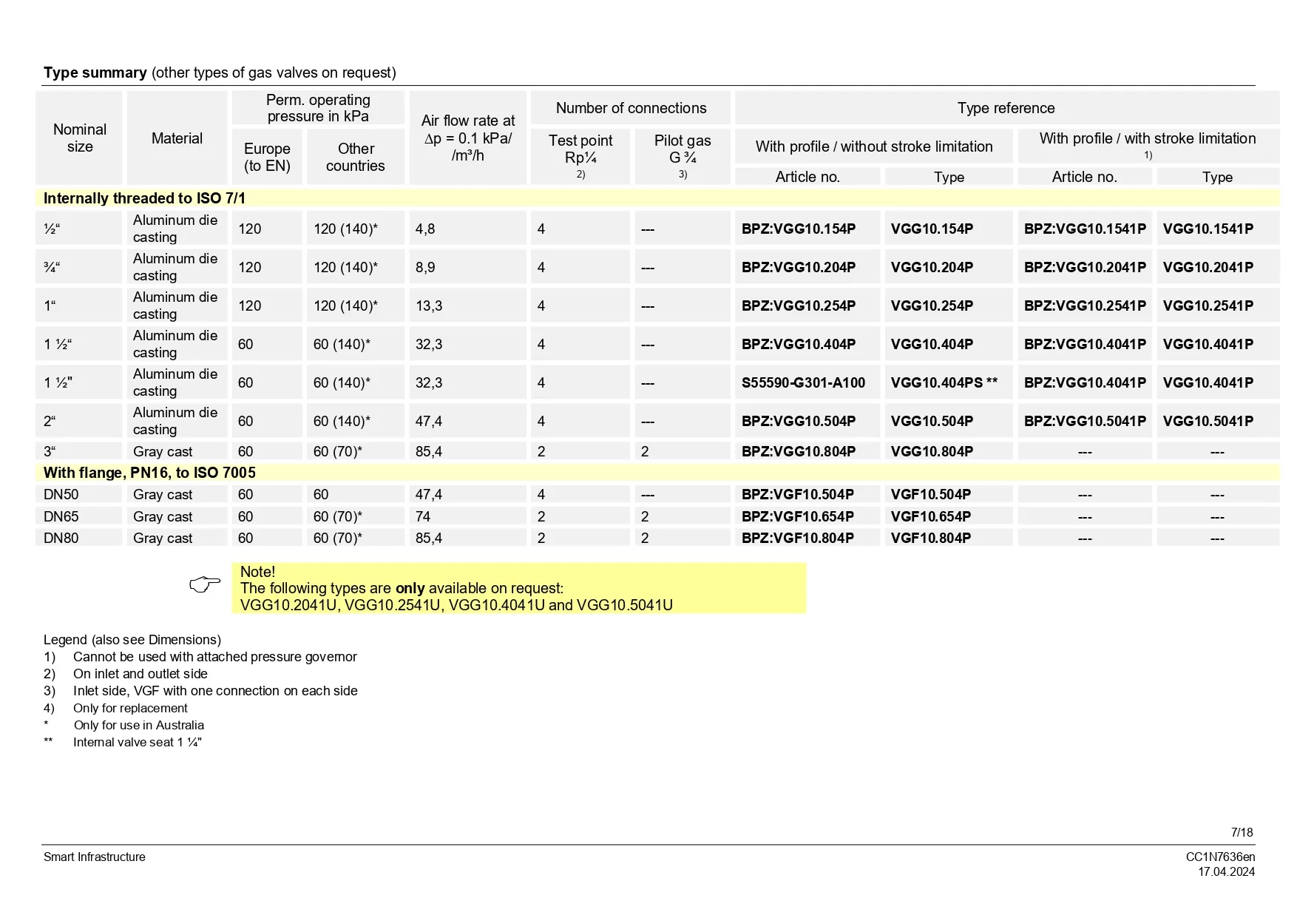
Task: Click type reference VGG10.2541P
Action: (x=1208, y=306)
